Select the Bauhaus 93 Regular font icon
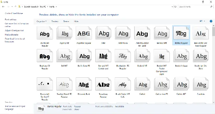This screenshot has height=114, width=215. [45, 56]
